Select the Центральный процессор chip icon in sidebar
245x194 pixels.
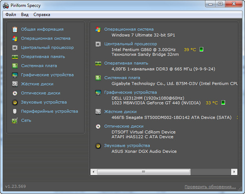(x=15, y=47)
